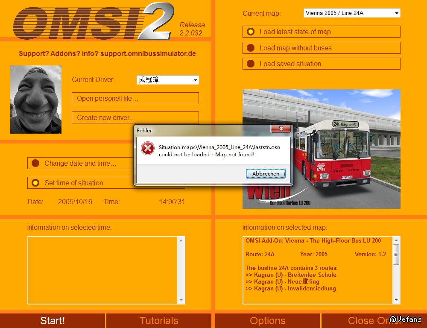The image size is (427, 328).
Task: Click the OMSI 2 logo
Action: (x=94, y=21)
